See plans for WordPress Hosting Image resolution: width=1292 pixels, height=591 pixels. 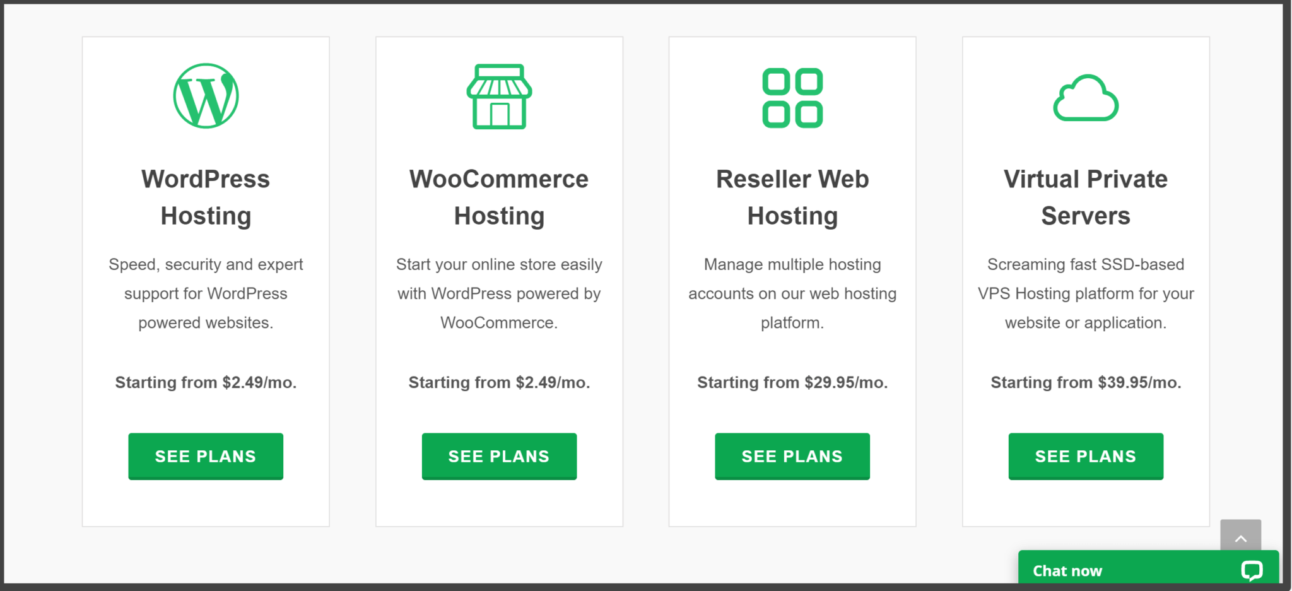point(206,456)
